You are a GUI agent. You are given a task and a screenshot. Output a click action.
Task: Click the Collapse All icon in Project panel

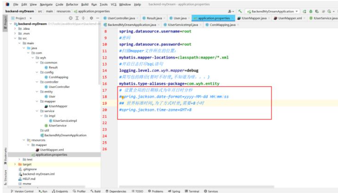pos(83,18)
